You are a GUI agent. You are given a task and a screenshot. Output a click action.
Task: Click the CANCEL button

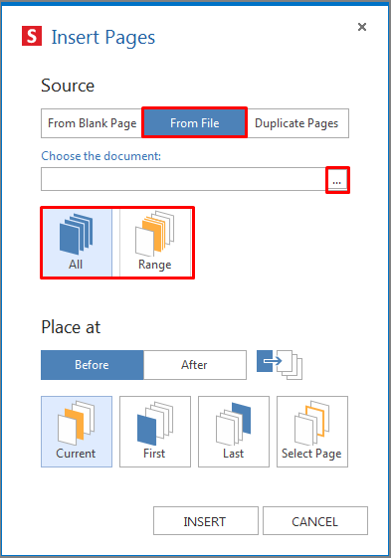[x=315, y=520]
